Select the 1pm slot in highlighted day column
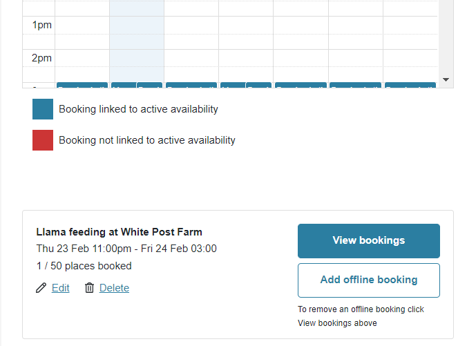The image size is (467, 346). point(137,32)
